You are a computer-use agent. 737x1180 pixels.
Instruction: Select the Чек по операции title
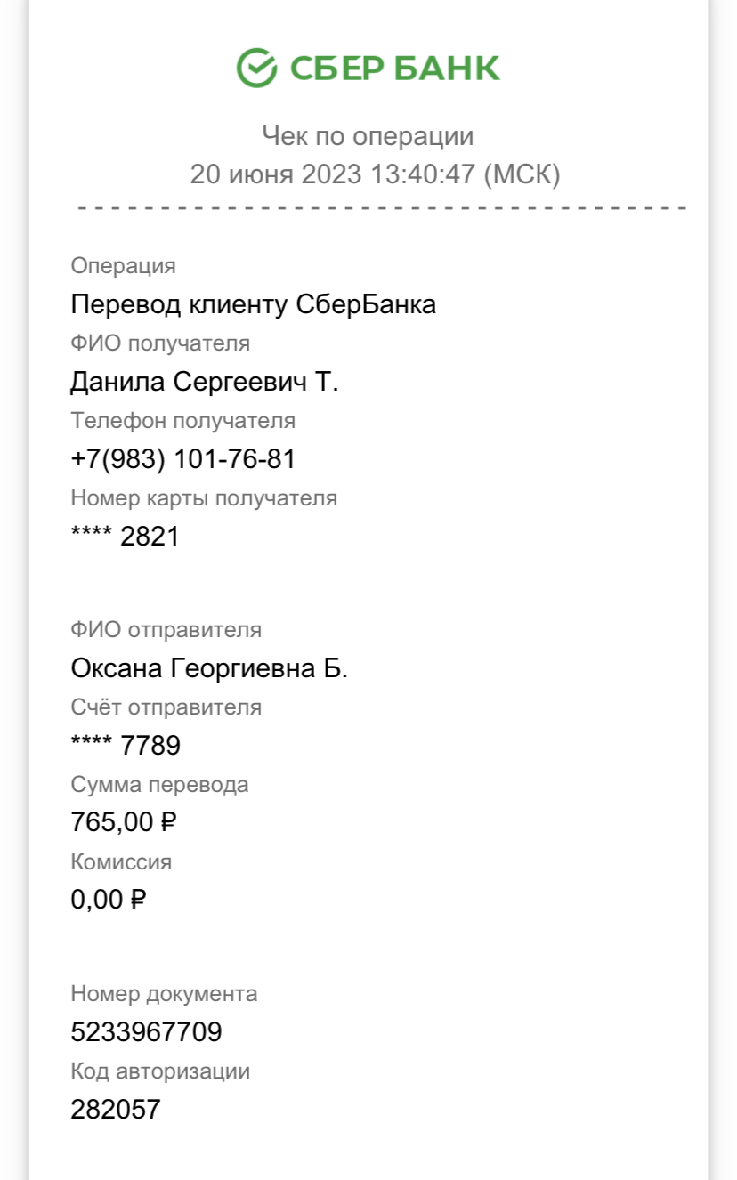coord(368,136)
